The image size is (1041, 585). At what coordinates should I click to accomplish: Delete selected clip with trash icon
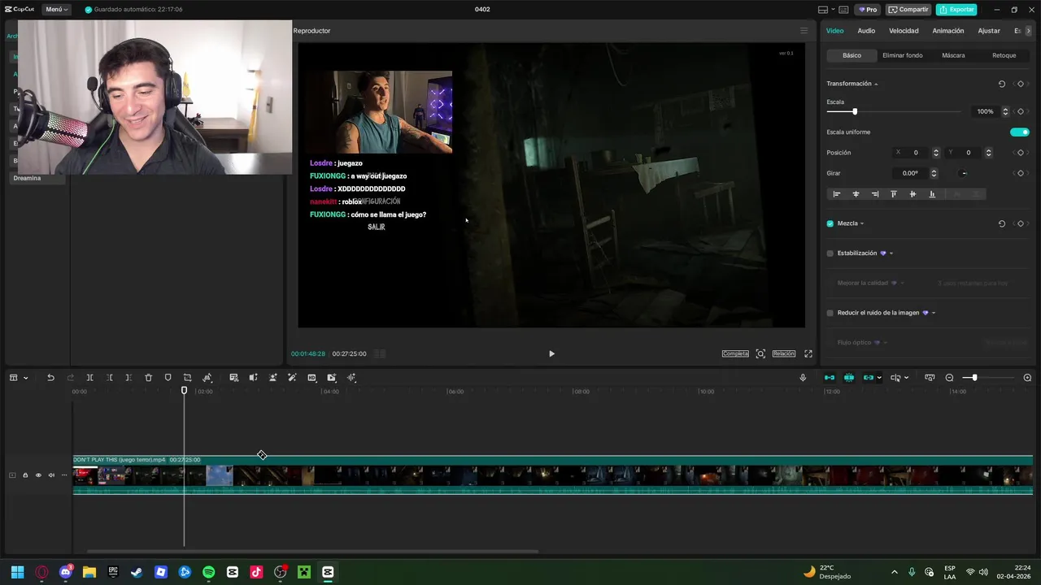148,378
